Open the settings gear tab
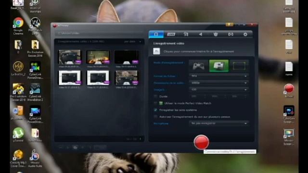This screenshot has width=308, height=173. coord(245,34)
